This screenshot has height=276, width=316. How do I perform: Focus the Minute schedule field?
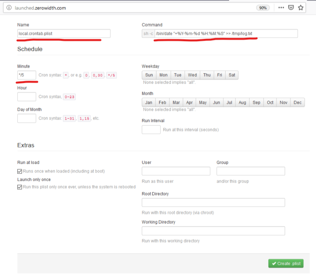click(27, 75)
